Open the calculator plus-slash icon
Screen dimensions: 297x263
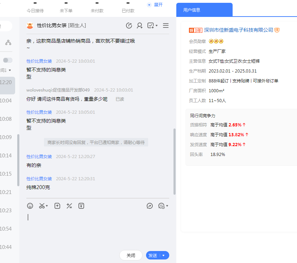[x=69, y=206]
